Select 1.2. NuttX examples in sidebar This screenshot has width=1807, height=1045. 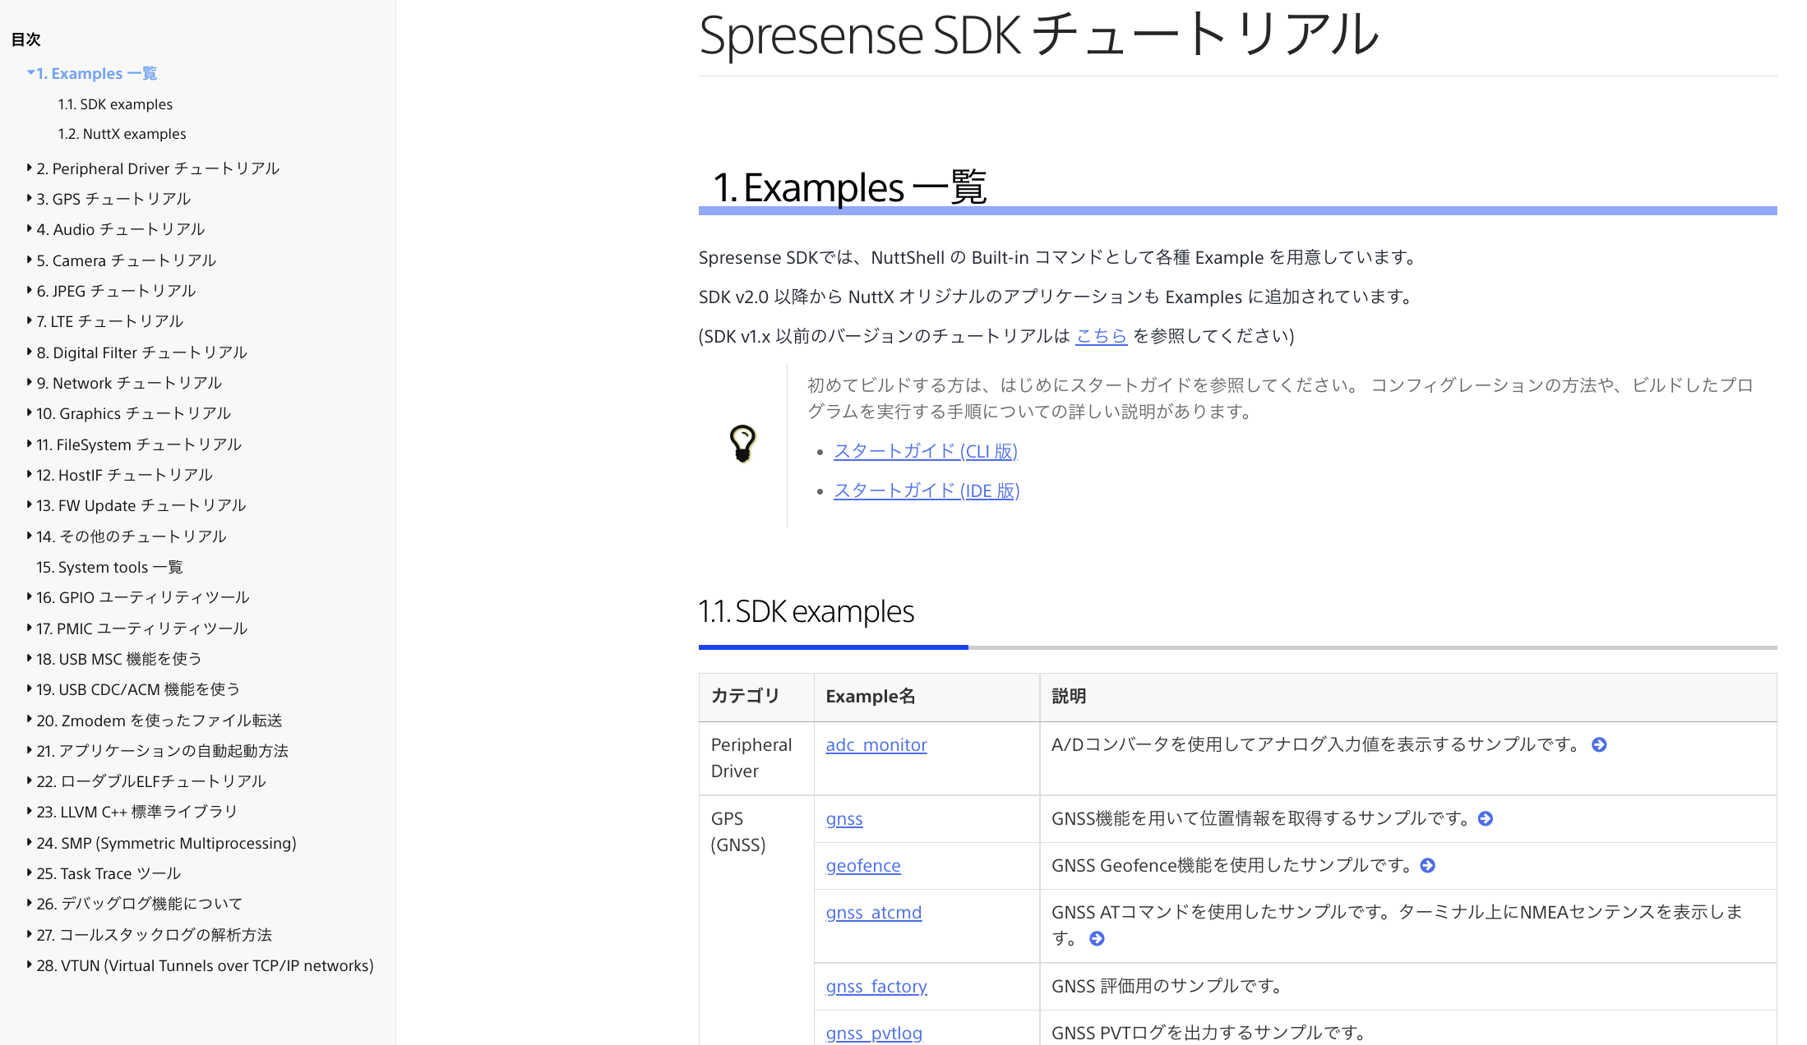tap(121, 133)
